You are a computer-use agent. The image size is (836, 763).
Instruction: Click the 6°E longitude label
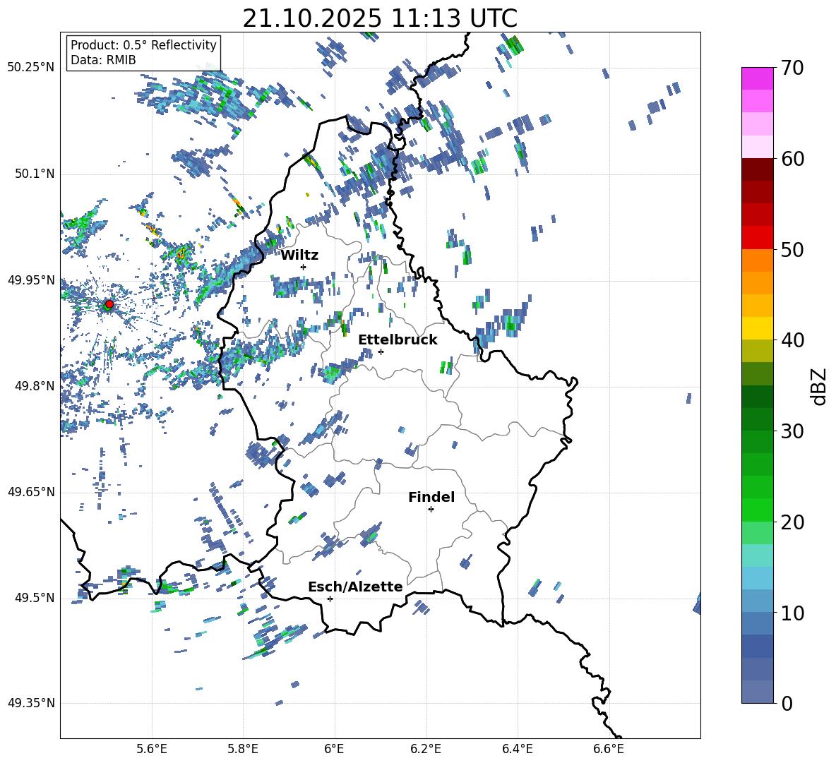tap(334, 749)
